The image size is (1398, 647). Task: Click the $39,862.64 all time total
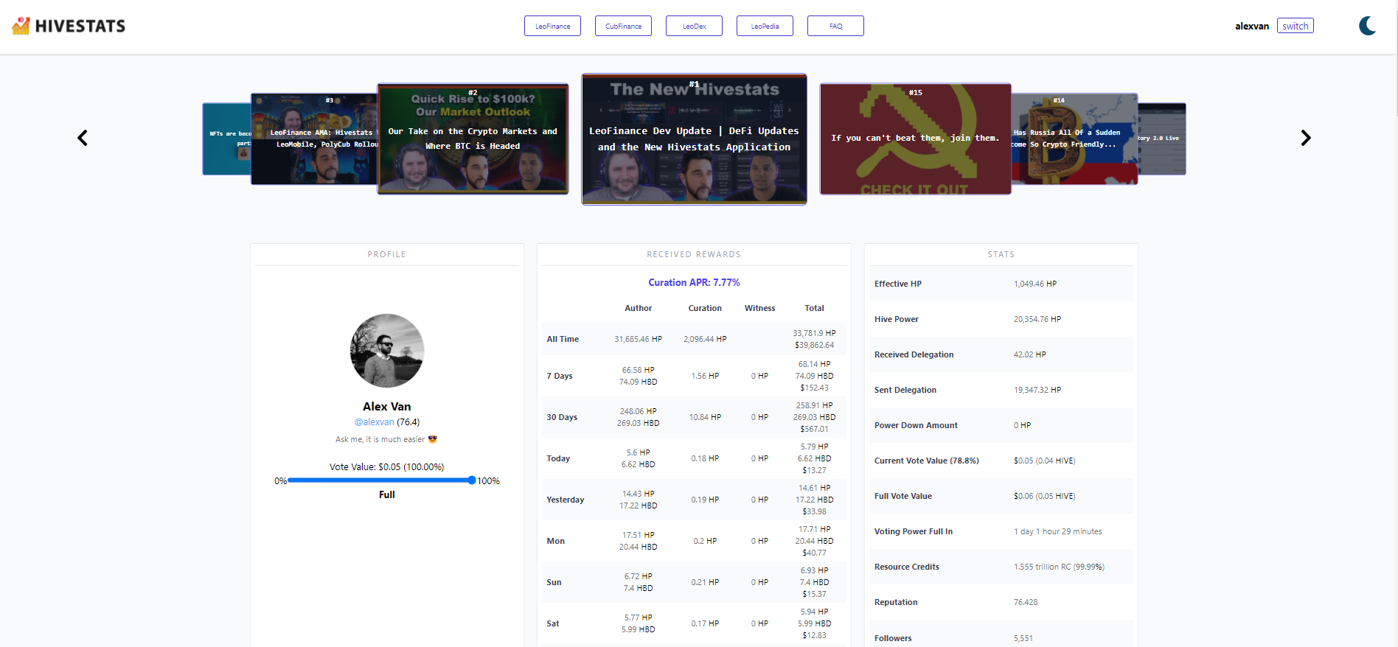(x=814, y=345)
